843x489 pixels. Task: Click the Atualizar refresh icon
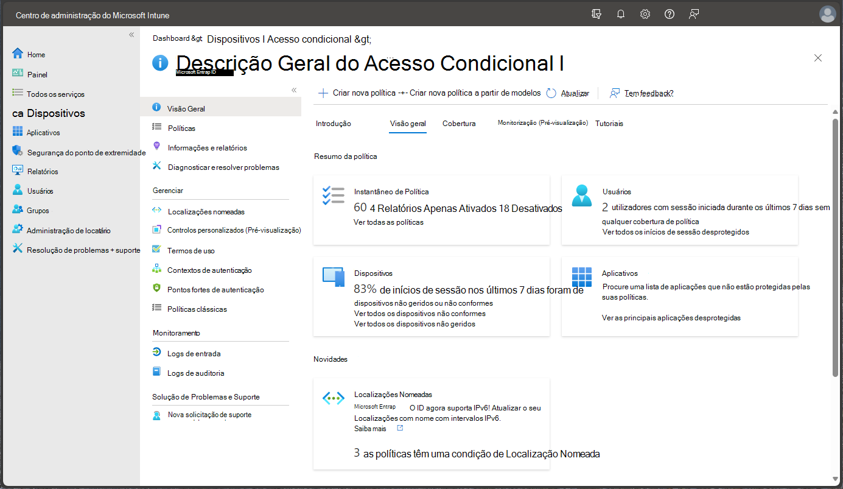(551, 93)
